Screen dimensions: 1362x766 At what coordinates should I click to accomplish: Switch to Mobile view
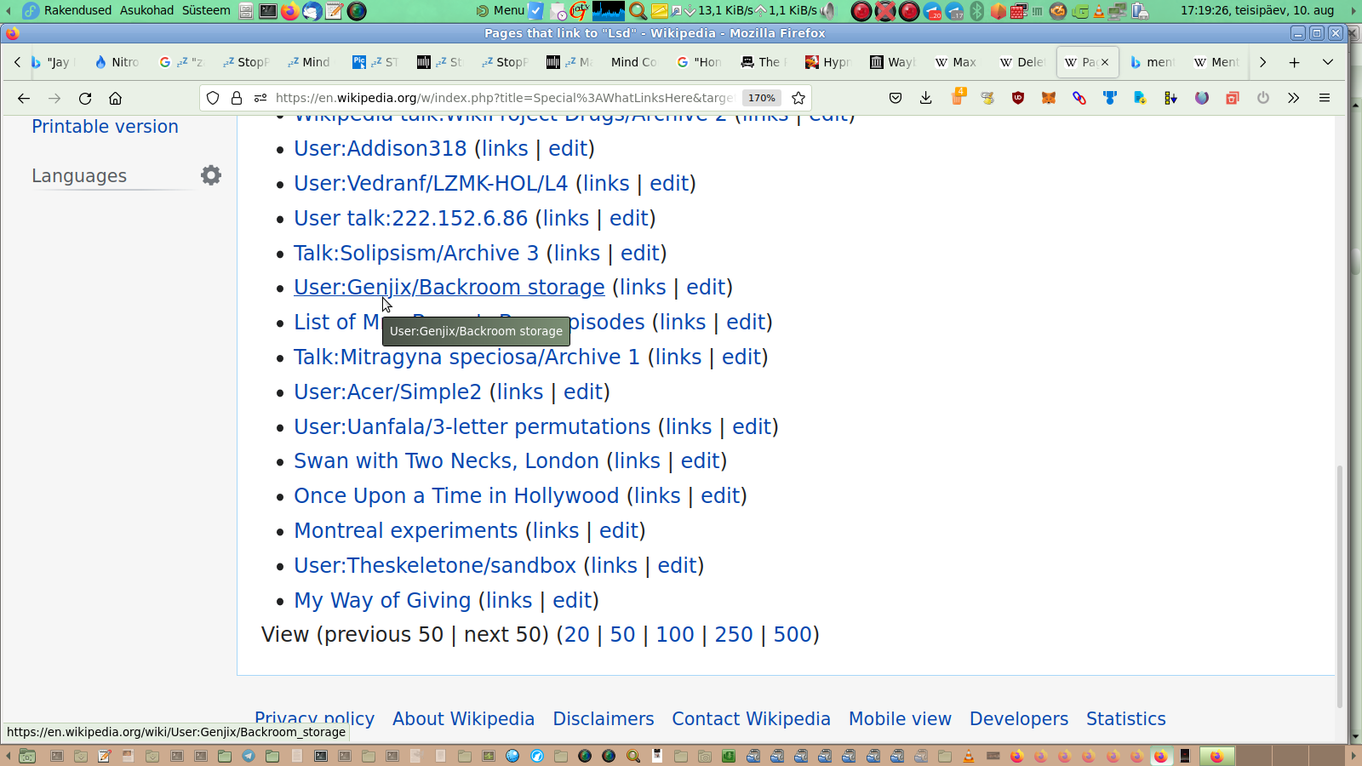click(900, 719)
